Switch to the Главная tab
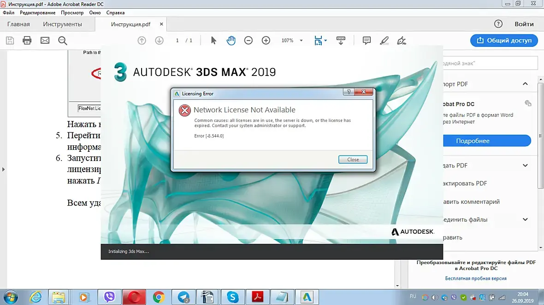544x305 pixels. pyautogui.click(x=18, y=24)
